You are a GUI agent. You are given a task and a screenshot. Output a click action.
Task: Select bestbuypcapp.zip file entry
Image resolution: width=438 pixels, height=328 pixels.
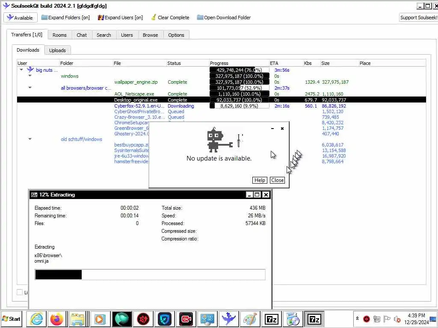131,145
